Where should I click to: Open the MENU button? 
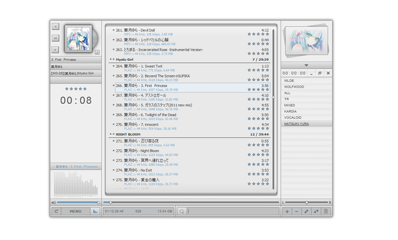(x=76, y=211)
